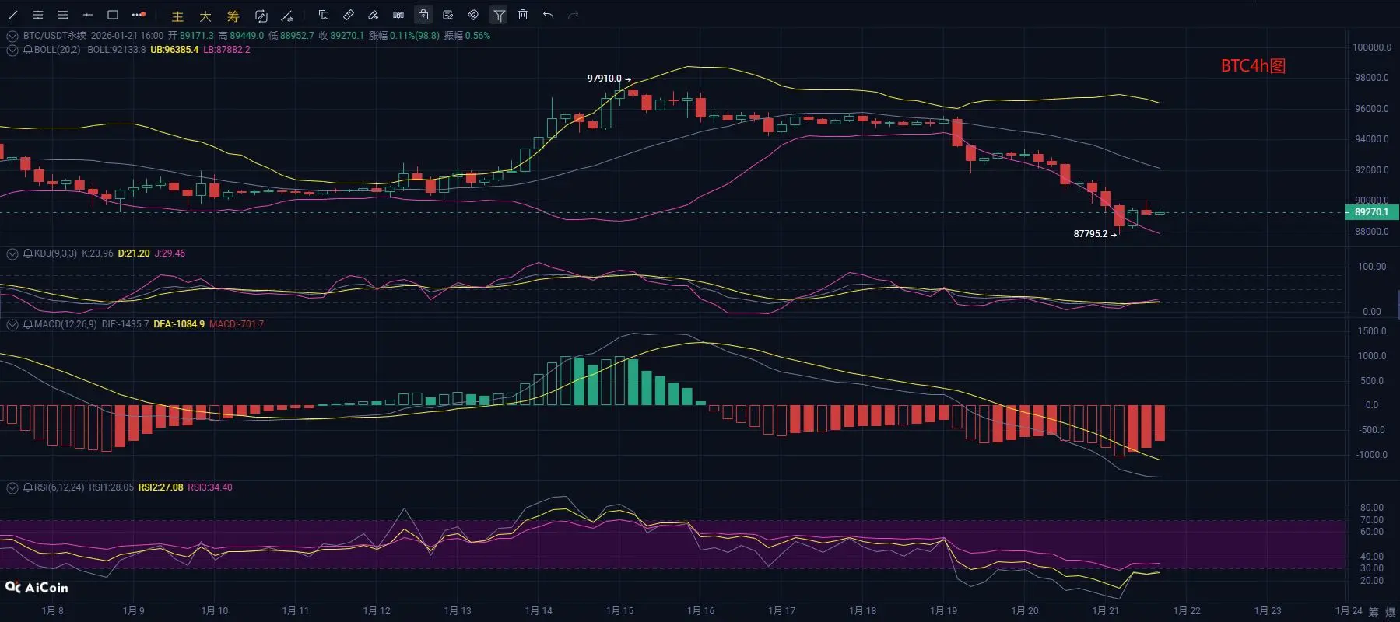Viewport: 1400px width, 622px height.
Task: Set alert bell for BOLL indicator
Action: pos(28,50)
